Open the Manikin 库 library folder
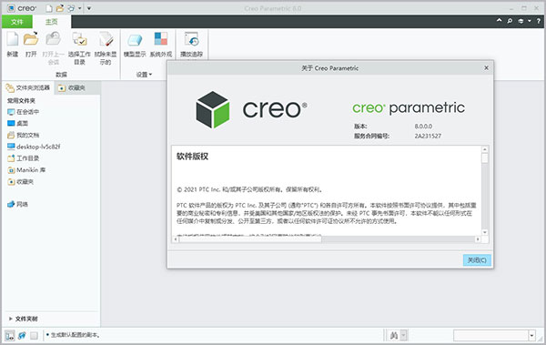This screenshot has height=345, width=546. 26,170
